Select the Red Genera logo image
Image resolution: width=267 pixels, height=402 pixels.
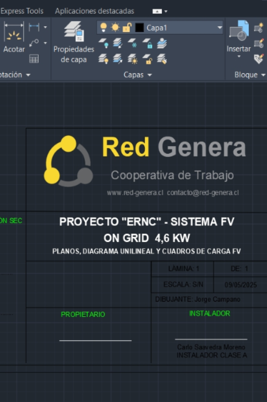click(x=68, y=161)
